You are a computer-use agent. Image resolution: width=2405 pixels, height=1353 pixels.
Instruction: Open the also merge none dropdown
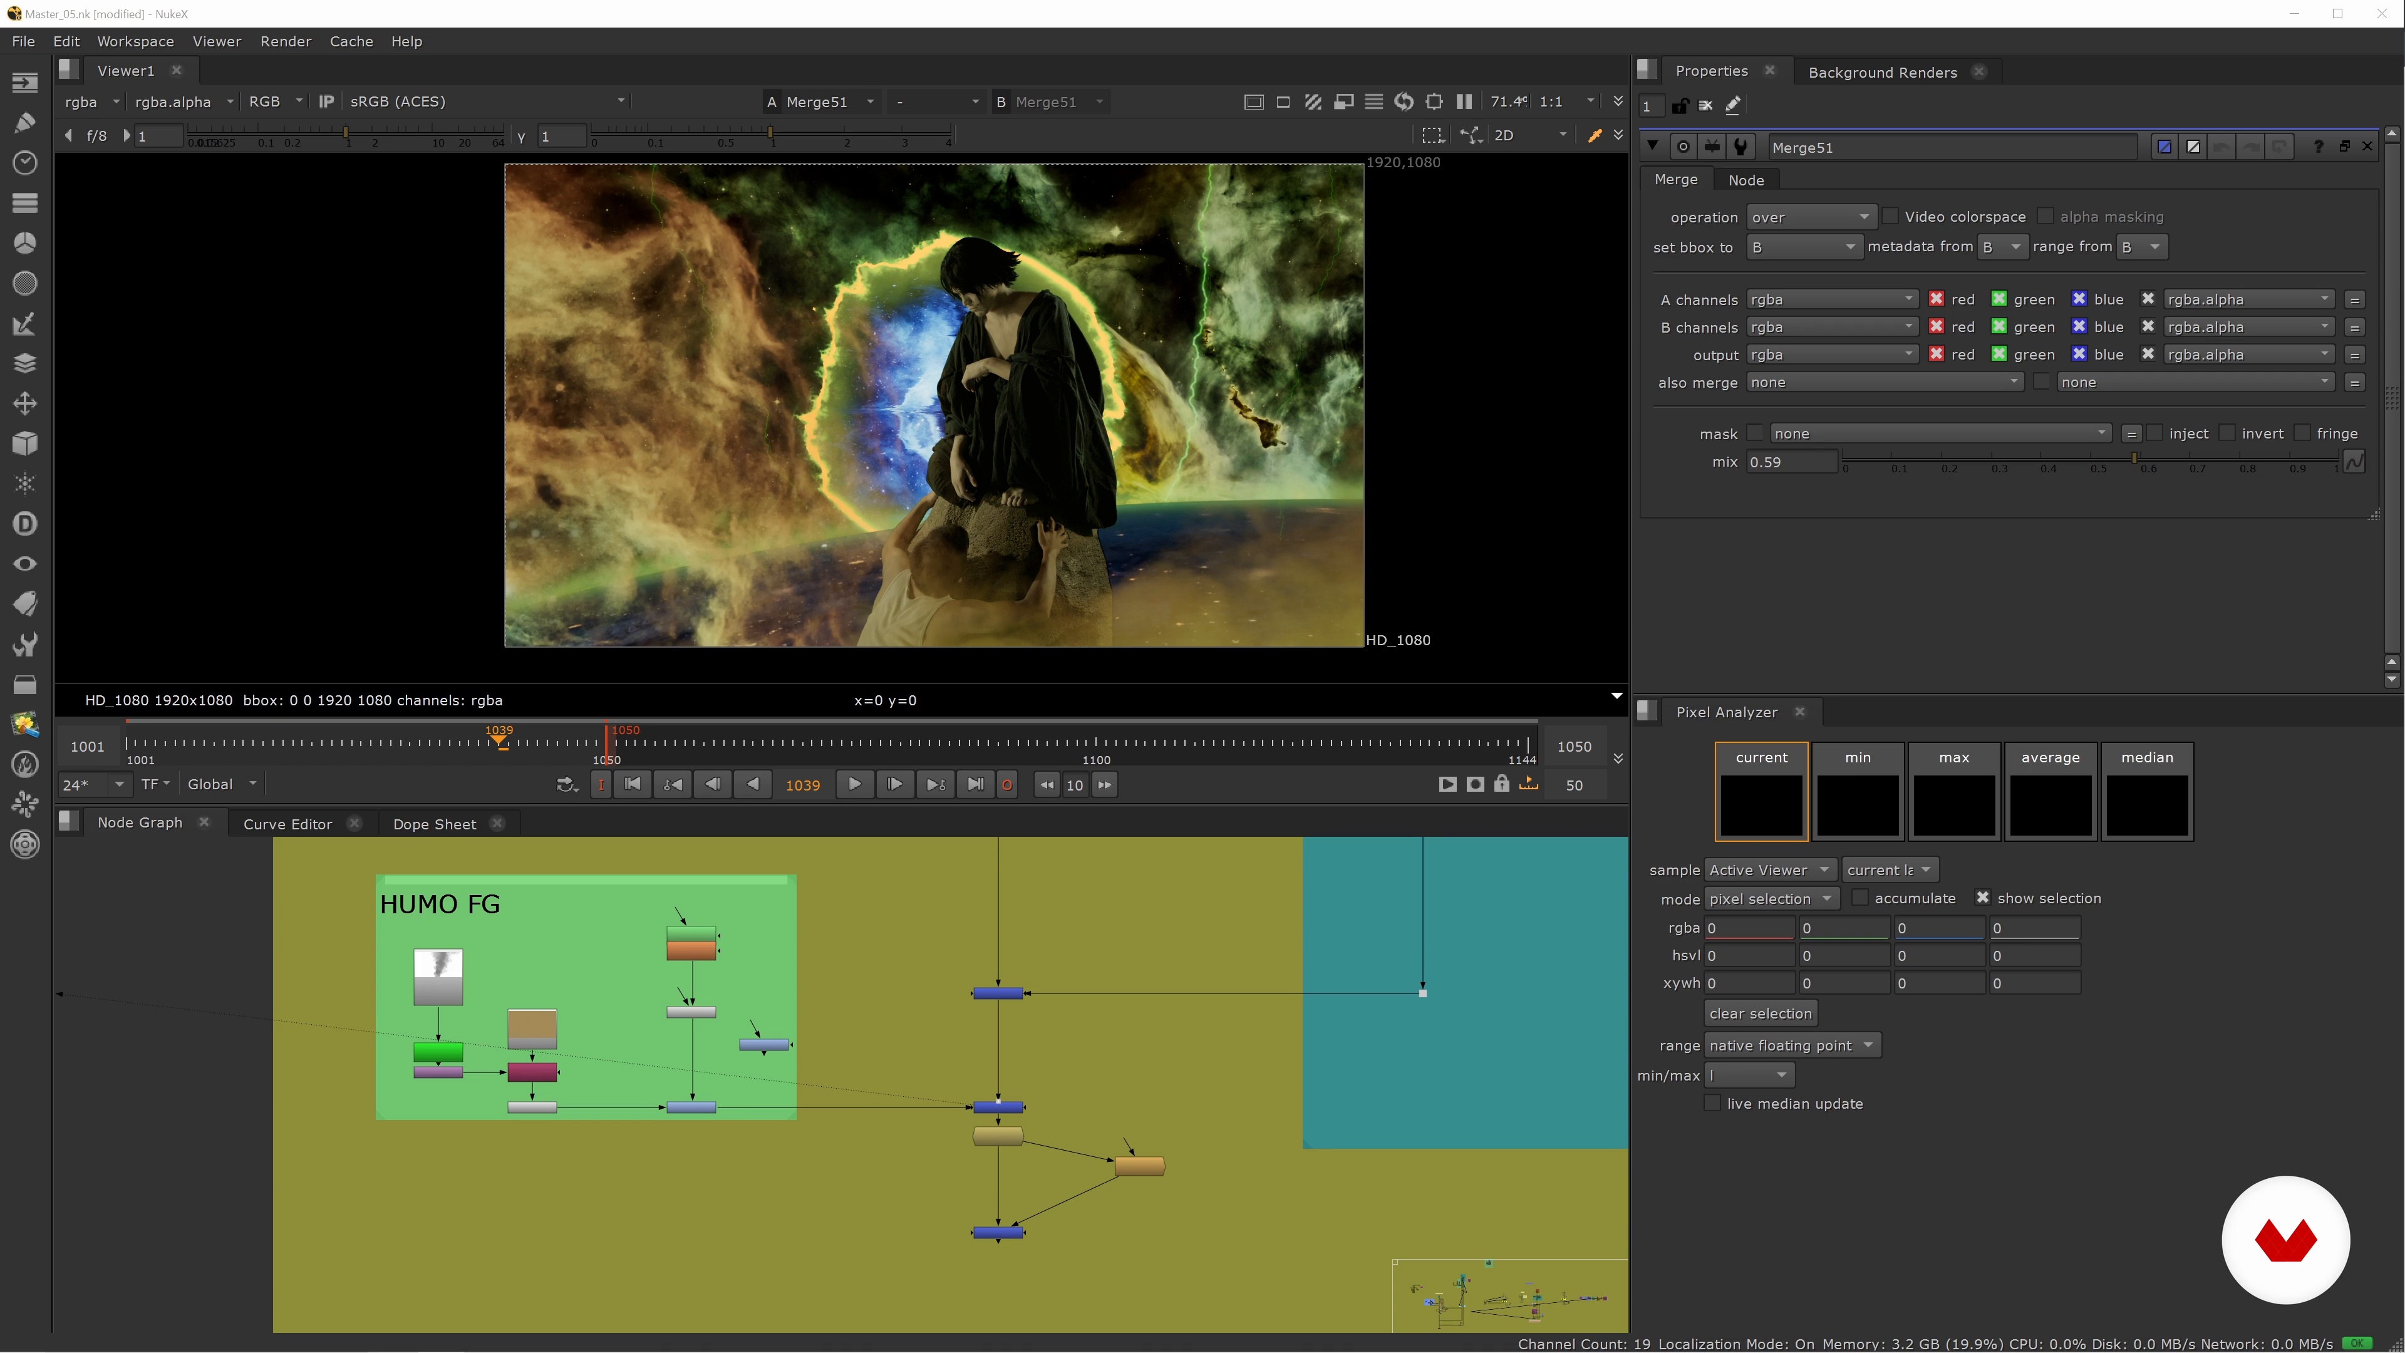(1884, 382)
